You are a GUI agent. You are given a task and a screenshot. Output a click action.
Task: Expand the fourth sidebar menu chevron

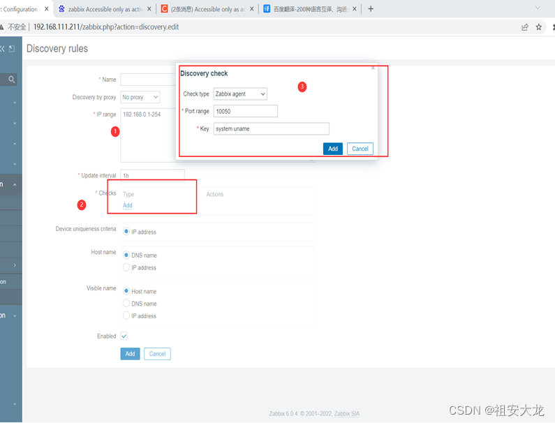[15, 164]
